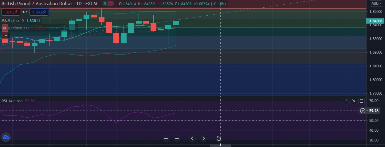Move the RSI pane up
The height and width of the screenshot is (147, 385).
click(346, 101)
